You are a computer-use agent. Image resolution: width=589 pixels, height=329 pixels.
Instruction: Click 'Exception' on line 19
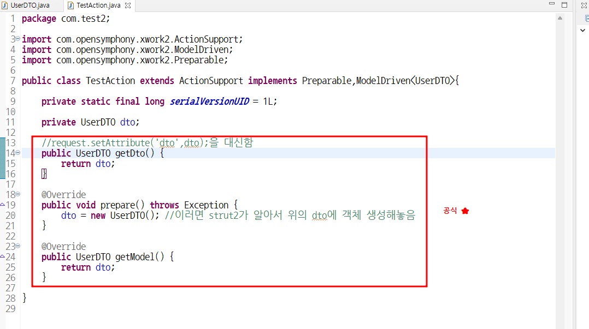206,205
